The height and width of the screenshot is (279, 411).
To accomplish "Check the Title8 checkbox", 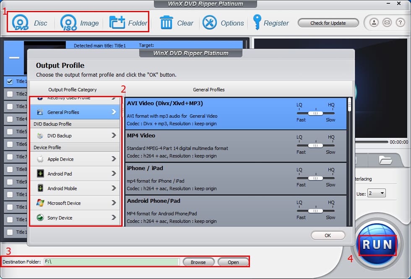I will tap(10, 169).
